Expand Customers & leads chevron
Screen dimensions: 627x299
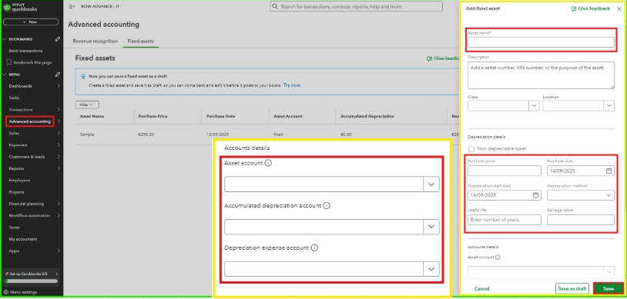[59, 157]
